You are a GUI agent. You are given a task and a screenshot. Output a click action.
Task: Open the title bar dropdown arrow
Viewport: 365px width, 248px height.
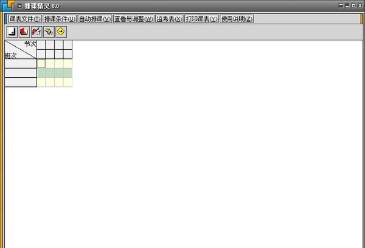(20, 6)
